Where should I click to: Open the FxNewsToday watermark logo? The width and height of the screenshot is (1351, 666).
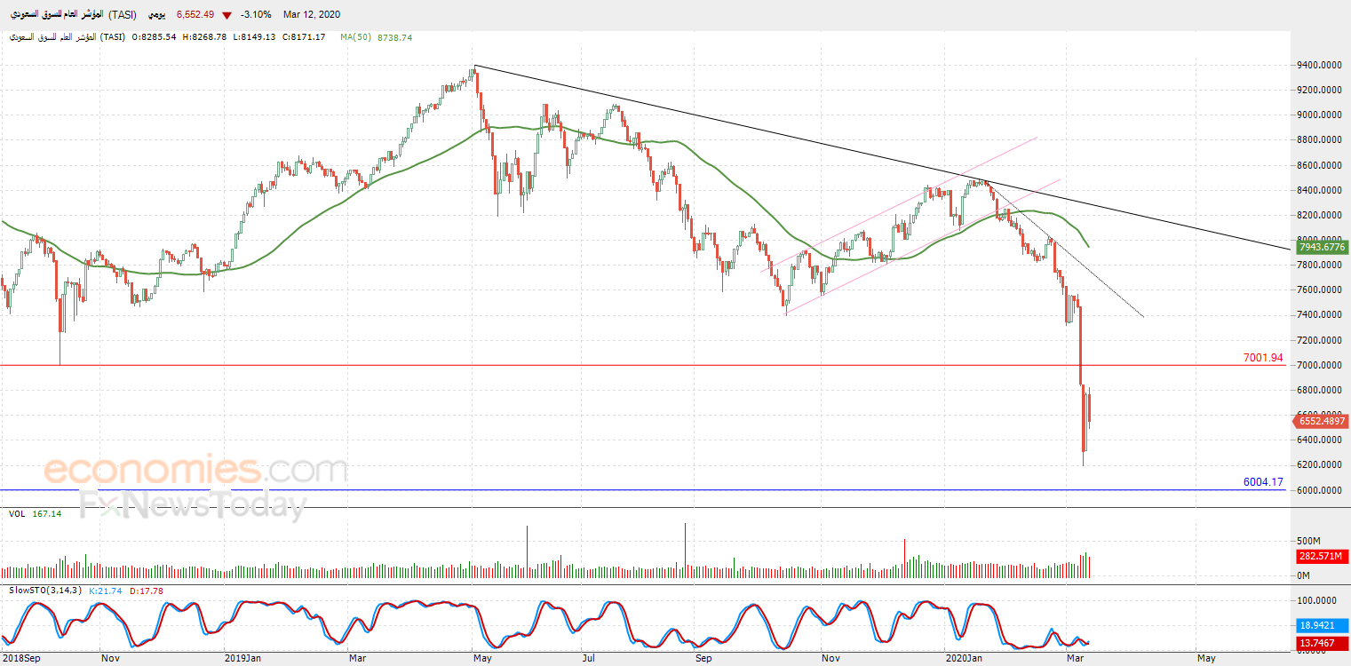(193, 506)
